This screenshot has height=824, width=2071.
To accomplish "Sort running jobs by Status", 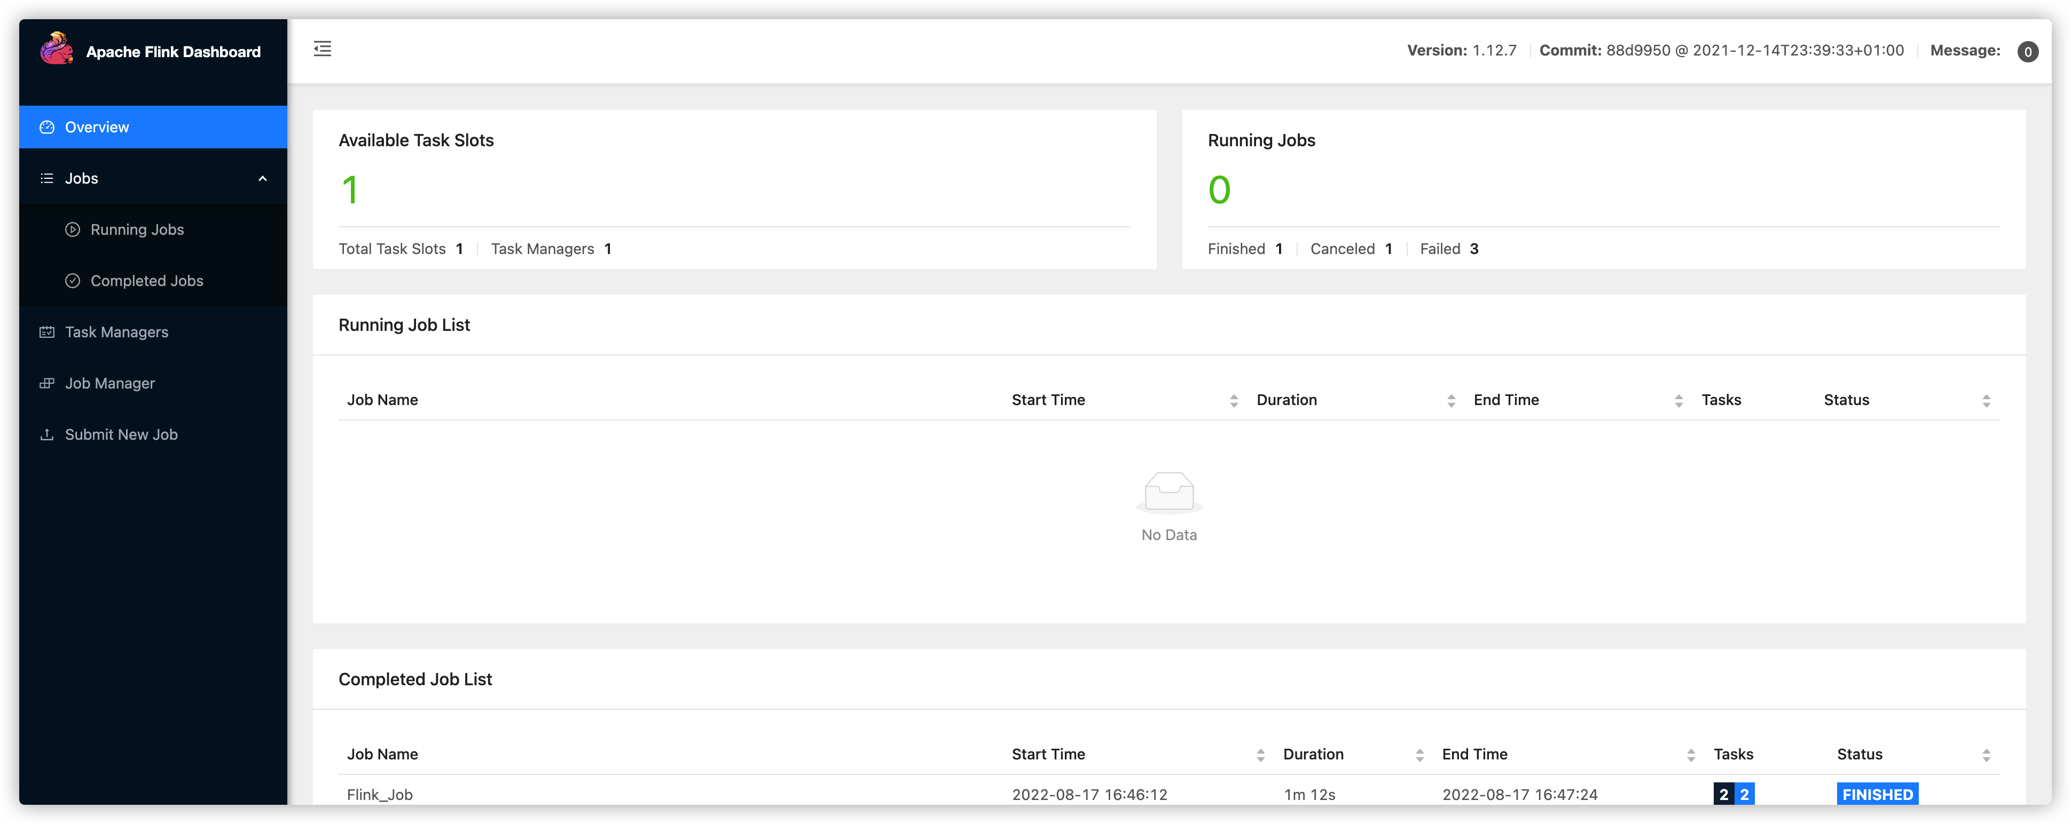I will 1986,401.
